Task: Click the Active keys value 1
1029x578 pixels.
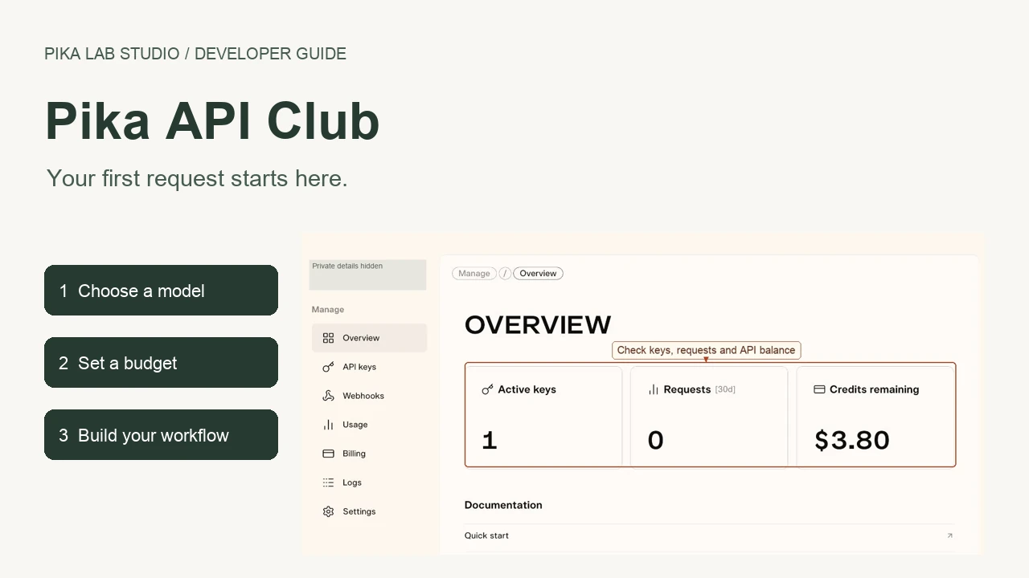Action: (490, 440)
